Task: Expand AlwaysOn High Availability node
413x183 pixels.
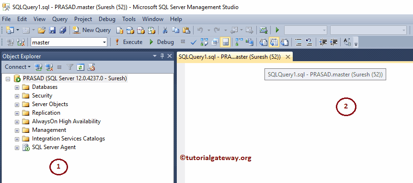Action: (17, 122)
